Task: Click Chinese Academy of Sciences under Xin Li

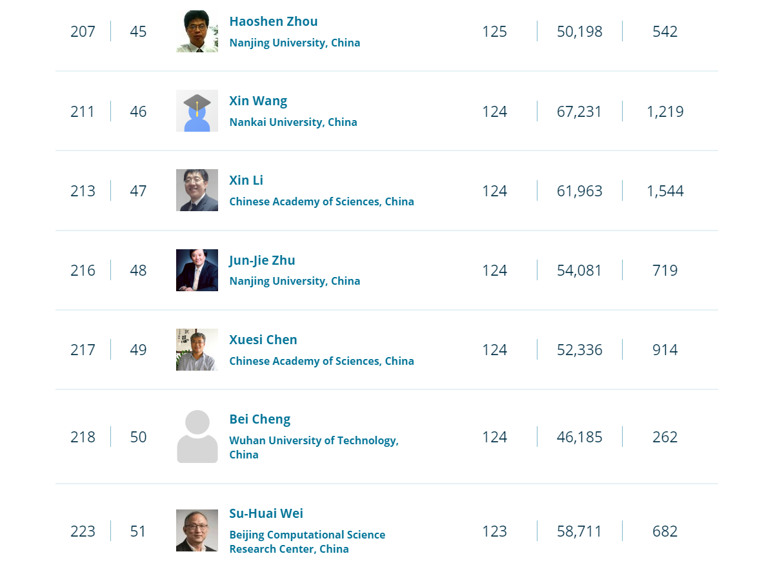Action: pyautogui.click(x=321, y=201)
